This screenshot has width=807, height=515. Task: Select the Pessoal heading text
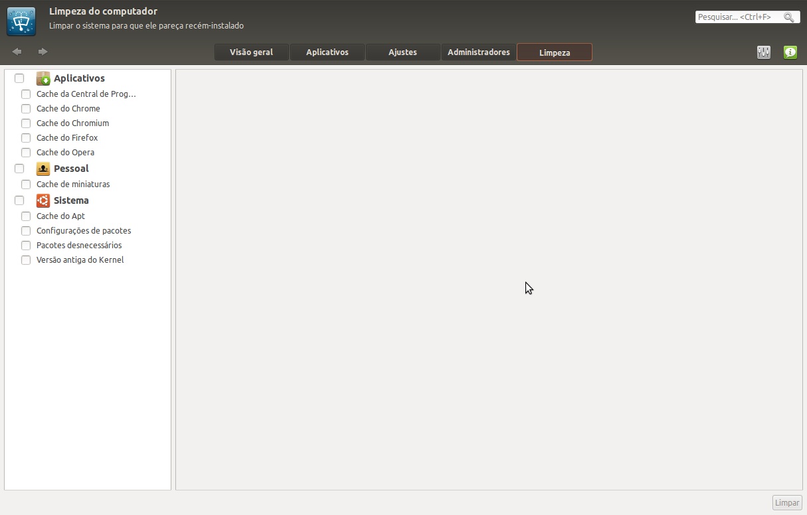(x=71, y=169)
